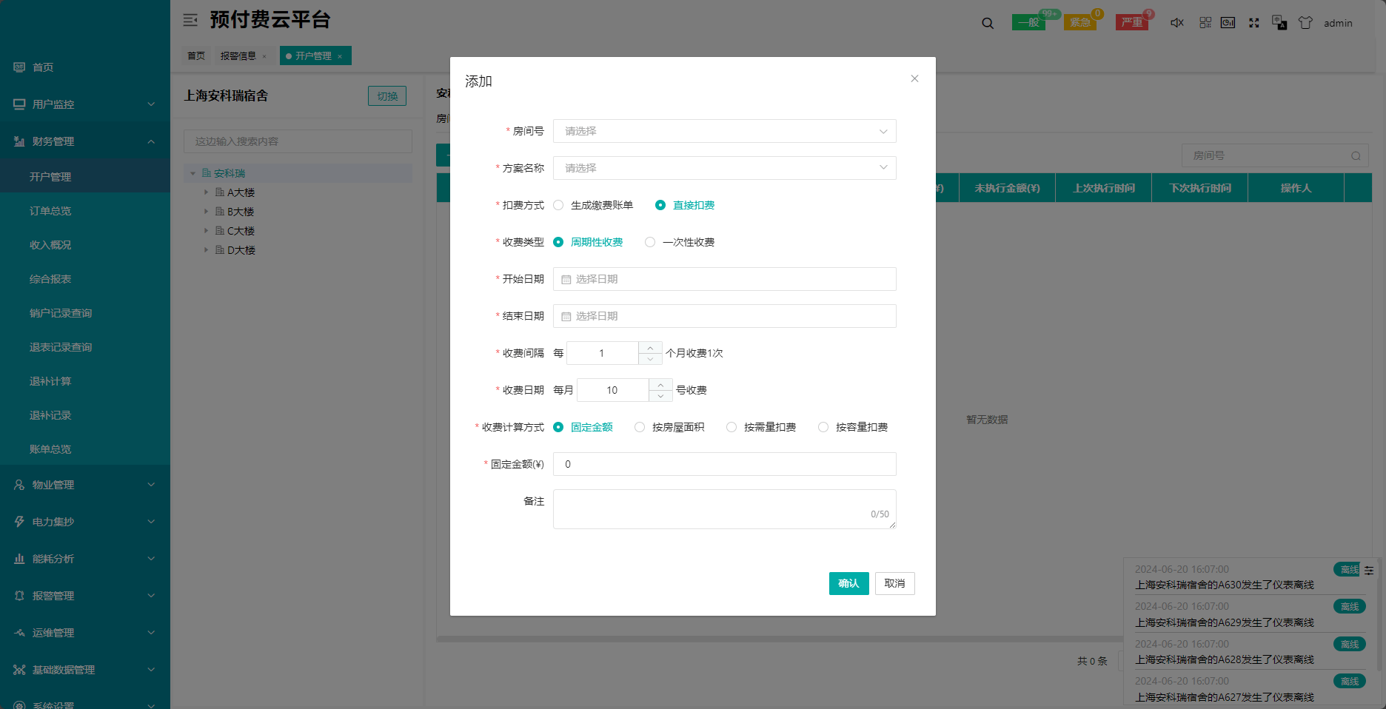
Task: Expand the 用户监控 sidebar menu
Action: 85,104
